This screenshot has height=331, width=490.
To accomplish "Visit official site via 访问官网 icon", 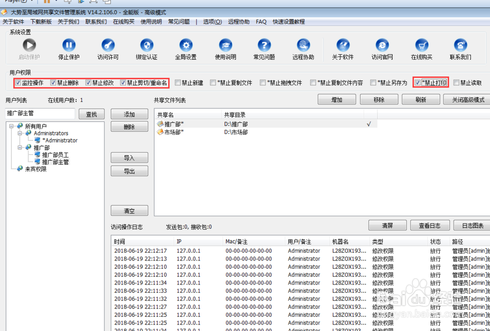I will 382,46.
